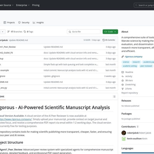Expand the Open Source menu

tap(6, 5)
